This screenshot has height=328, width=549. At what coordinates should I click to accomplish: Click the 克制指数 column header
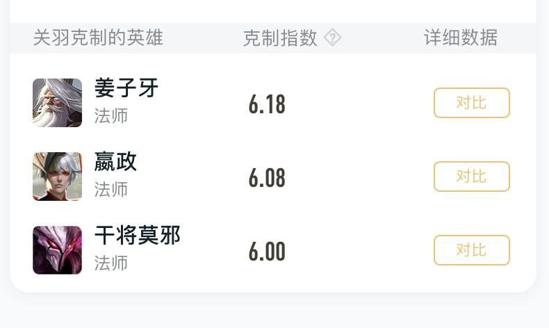point(280,38)
